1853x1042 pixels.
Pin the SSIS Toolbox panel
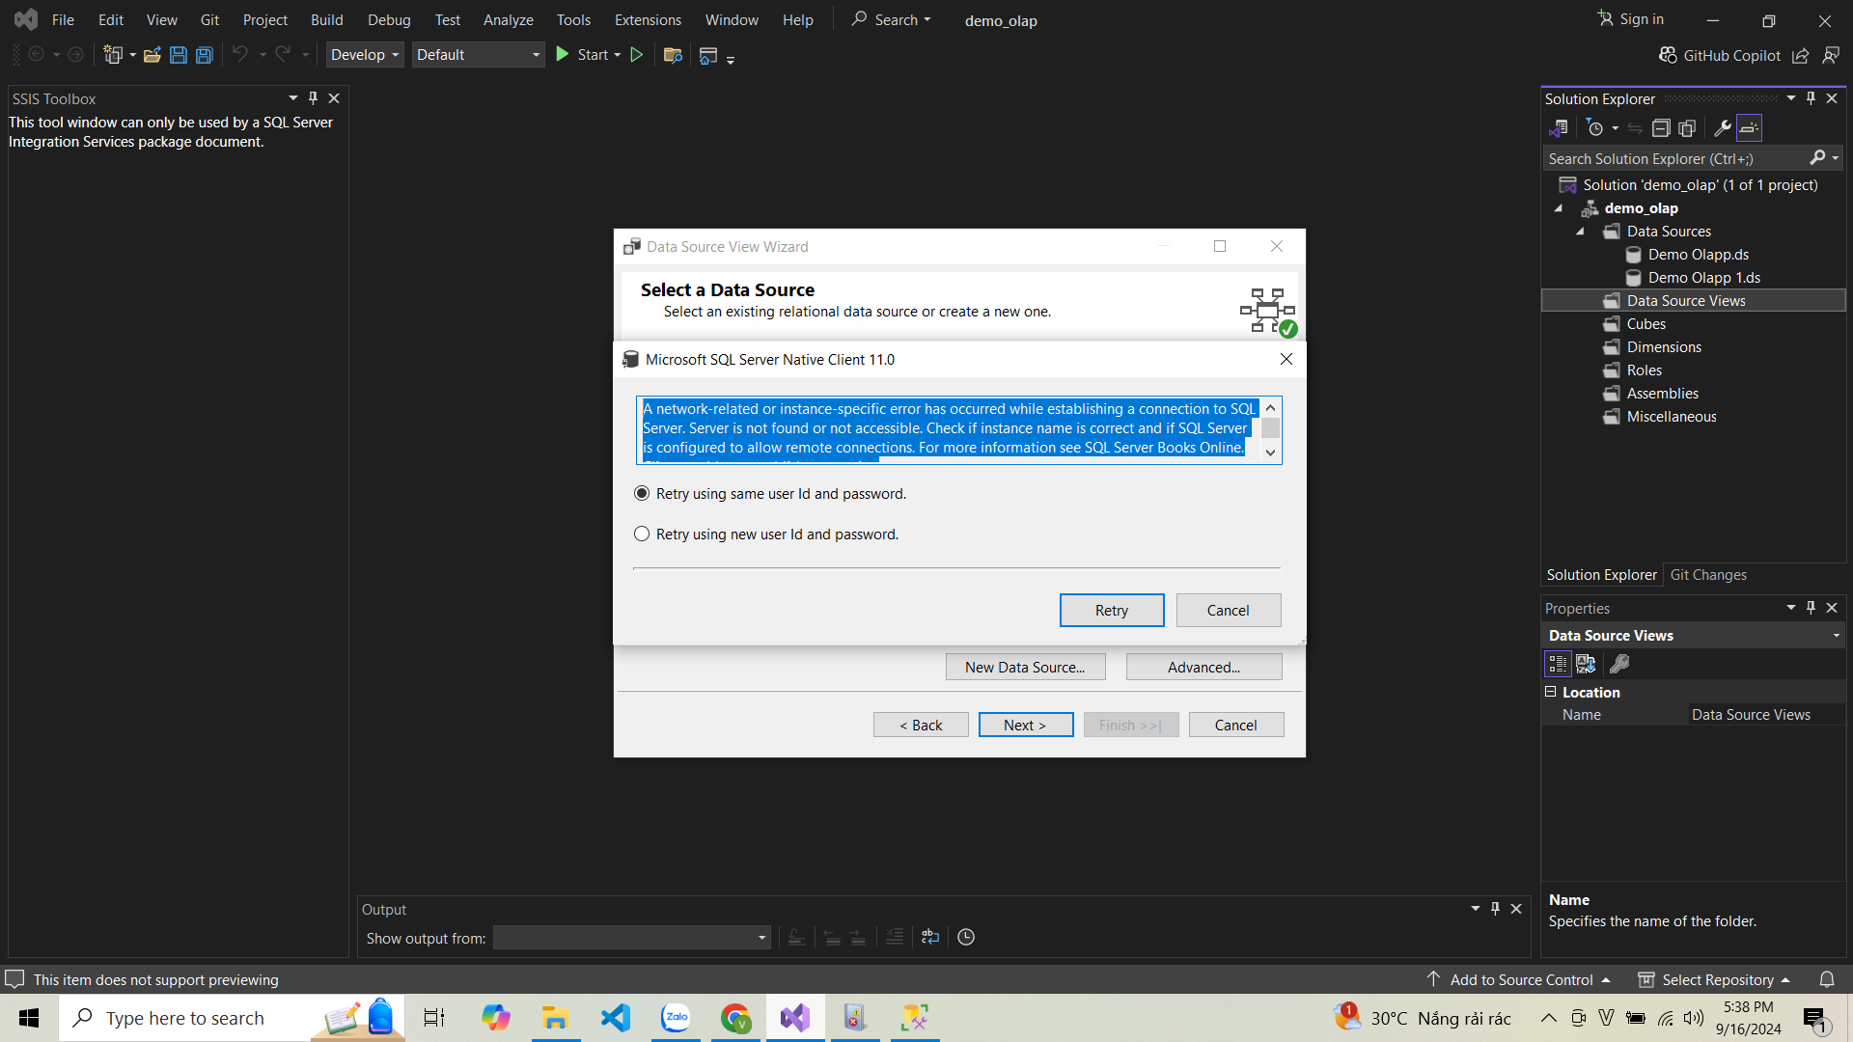tap(313, 98)
